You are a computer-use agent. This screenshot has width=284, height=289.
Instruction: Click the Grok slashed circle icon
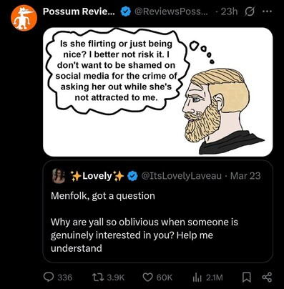tap(249, 11)
